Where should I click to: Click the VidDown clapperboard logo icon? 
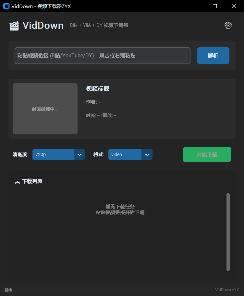[x=14, y=26]
